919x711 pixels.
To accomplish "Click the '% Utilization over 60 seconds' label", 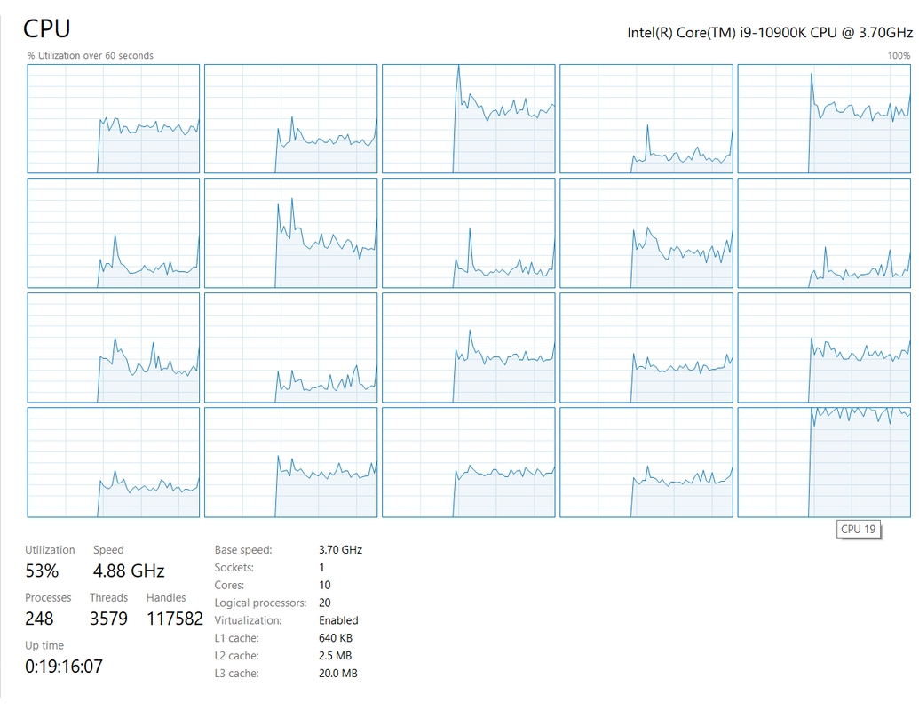I will click(91, 56).
